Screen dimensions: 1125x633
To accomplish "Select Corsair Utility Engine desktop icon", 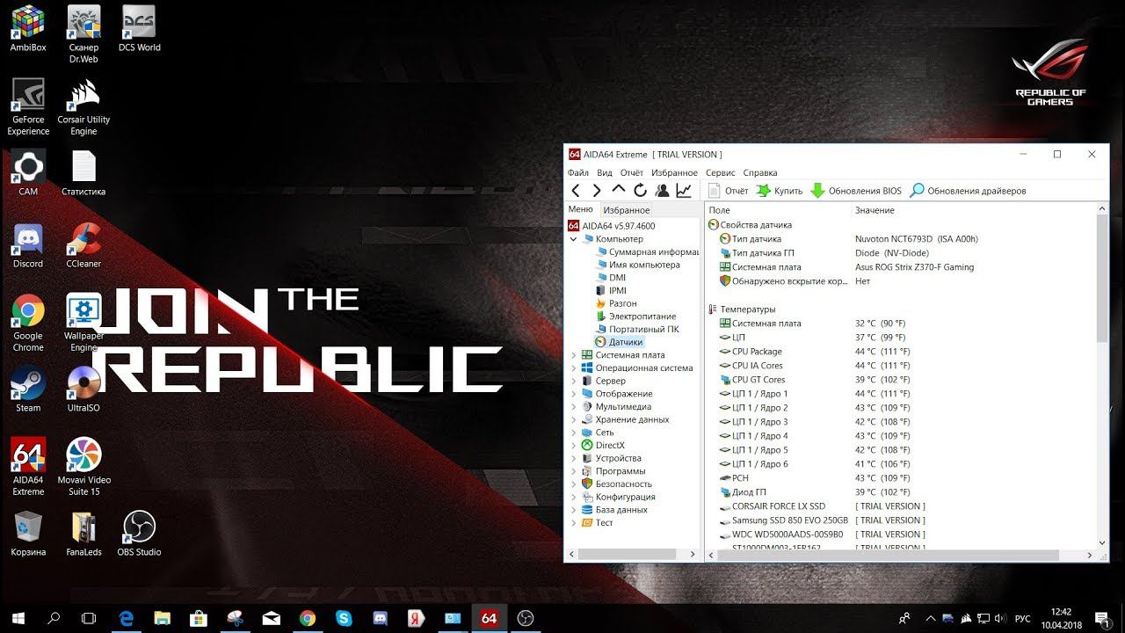I will tap(83, 106).
